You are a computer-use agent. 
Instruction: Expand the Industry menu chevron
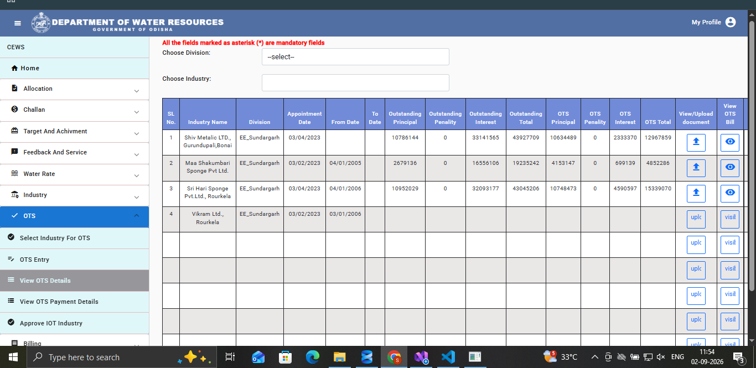(137, 196)
